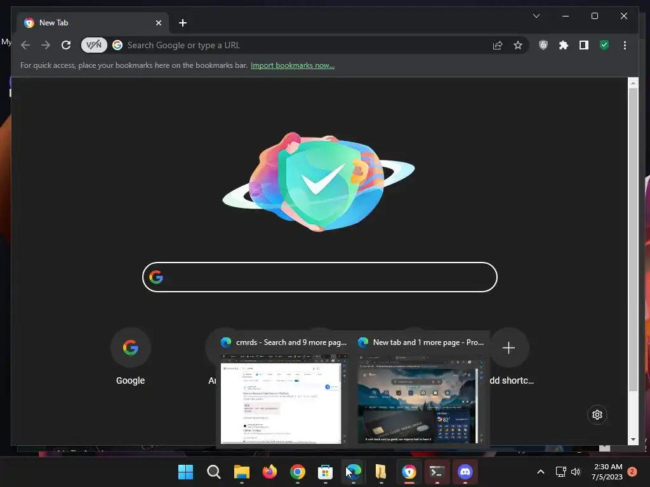Click the shield browser taskbar icon
650x487 pixels.
click(409, 472)
